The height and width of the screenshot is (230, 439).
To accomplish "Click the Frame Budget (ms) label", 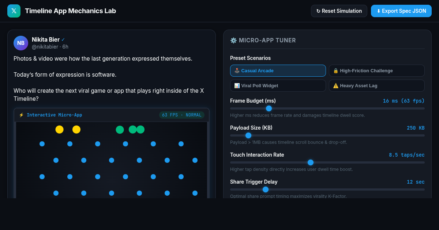I will pyautogui.click(x=253, y=101).
